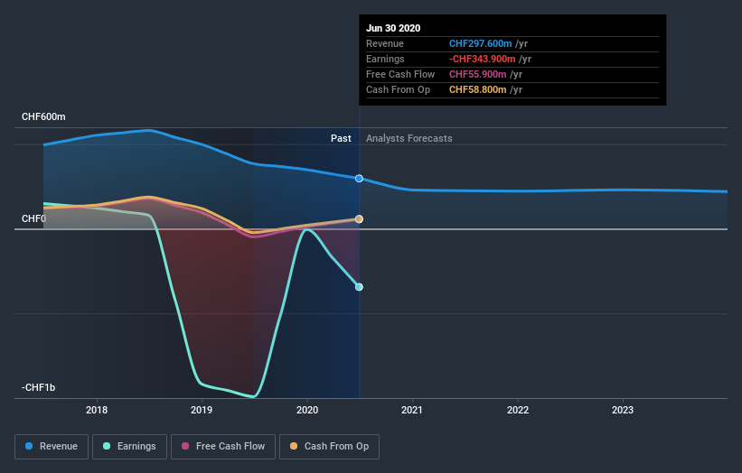This screenshot has height=473, width=742.
Task: Click the CHF58.800m cash from op value
Action: point(478,89)
